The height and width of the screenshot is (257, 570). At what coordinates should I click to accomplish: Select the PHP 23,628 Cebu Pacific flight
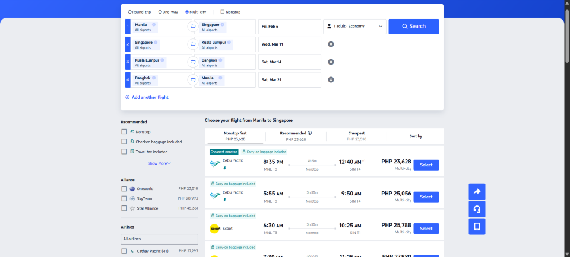pos(426,165)
